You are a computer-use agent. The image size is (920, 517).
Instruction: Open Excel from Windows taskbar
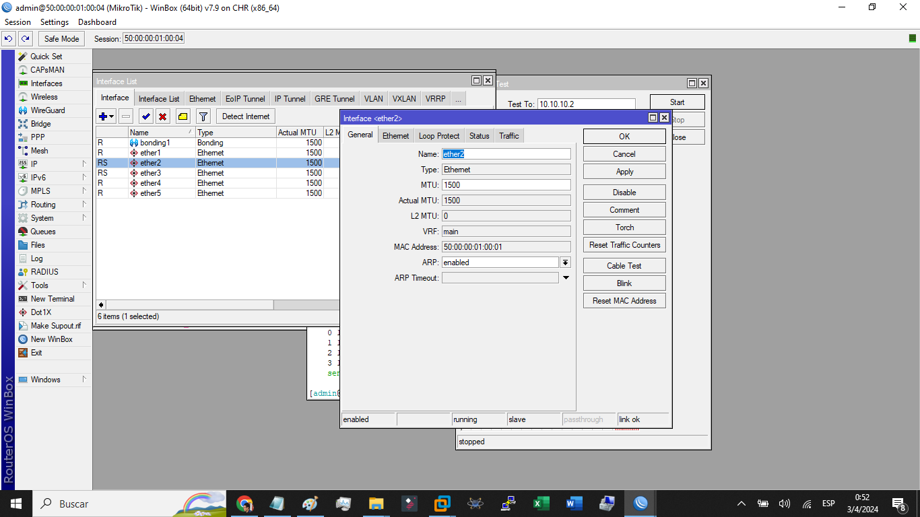(541, 504)
